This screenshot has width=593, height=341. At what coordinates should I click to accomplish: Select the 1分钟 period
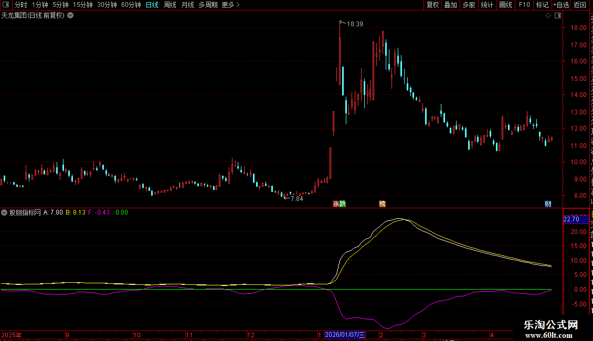(x=40, y=5)
